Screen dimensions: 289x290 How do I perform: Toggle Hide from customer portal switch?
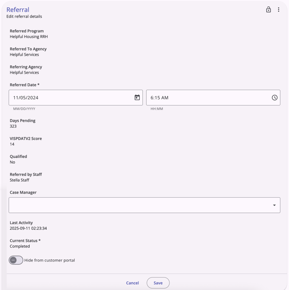16,260
